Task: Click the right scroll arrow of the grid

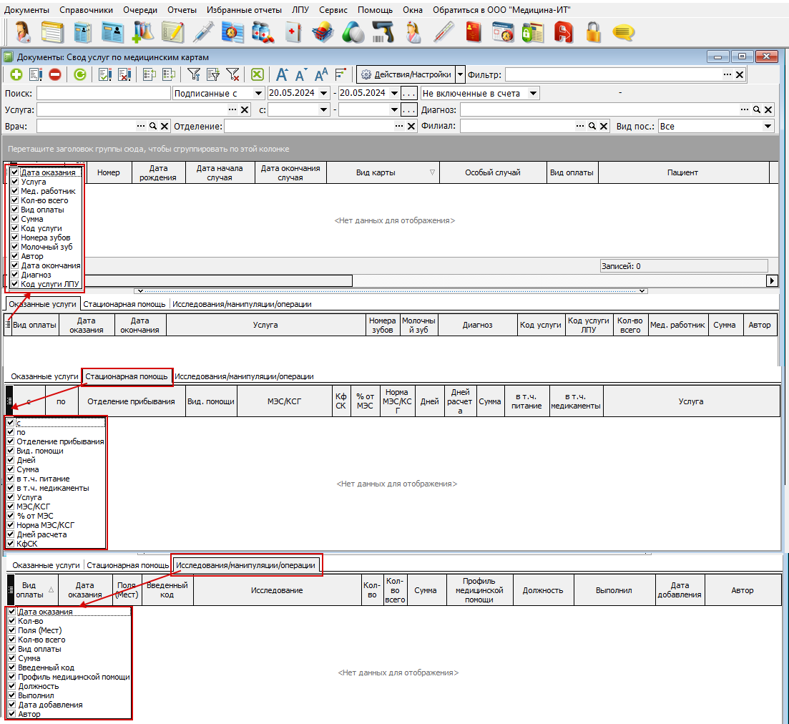Action: 771,280
